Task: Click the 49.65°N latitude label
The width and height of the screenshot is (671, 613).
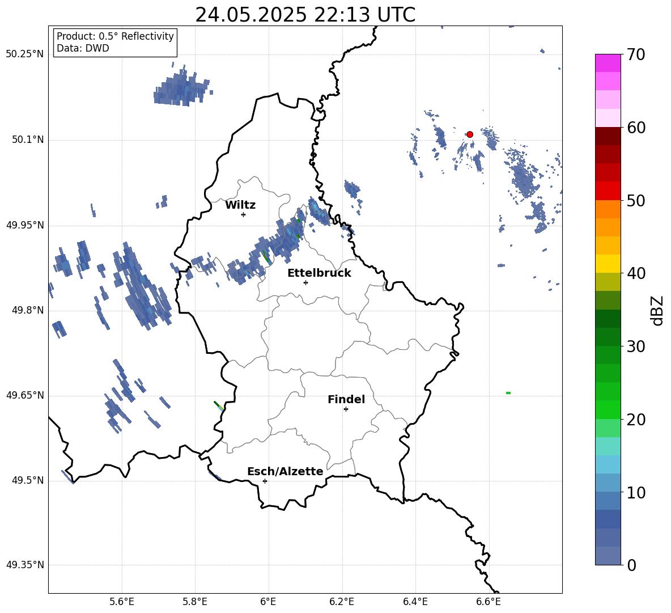Action: 25,395
